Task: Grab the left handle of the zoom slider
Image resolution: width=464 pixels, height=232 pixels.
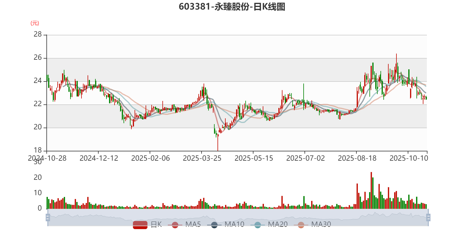Action: click(48, 217)
